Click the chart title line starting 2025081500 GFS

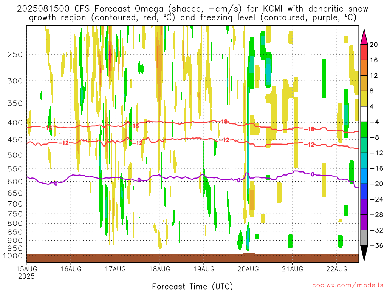click(192, 9)
